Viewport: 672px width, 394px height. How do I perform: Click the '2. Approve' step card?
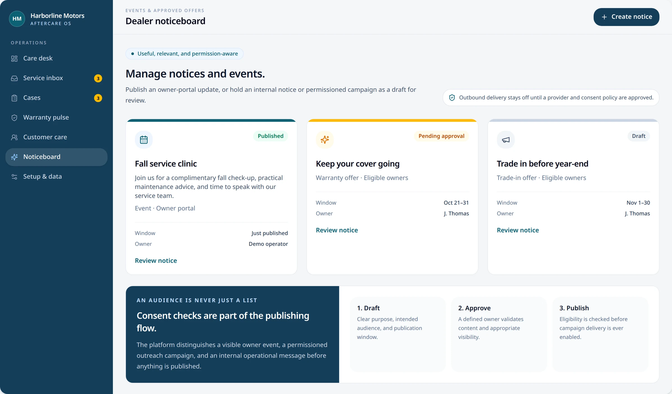pyautogui.click(x=499, y=335)
